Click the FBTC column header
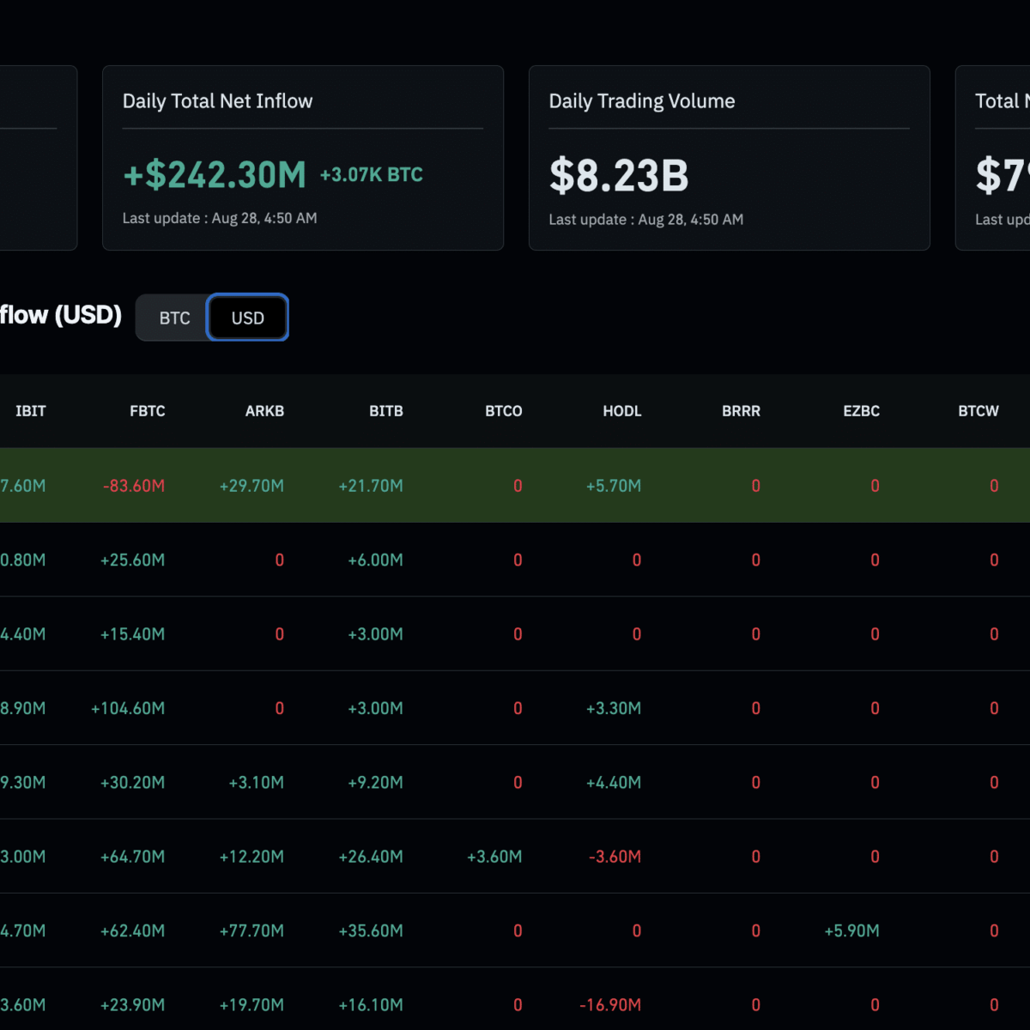Image resolution: width=1030 pixels, height=1030 pixels. 148,411
